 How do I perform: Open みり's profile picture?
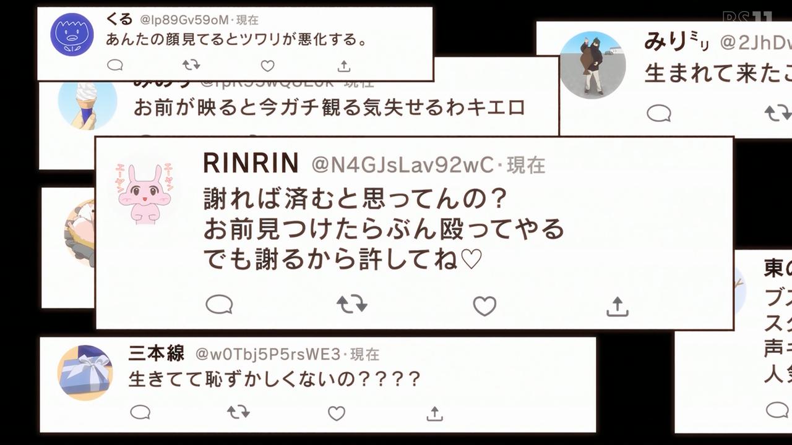592,65
